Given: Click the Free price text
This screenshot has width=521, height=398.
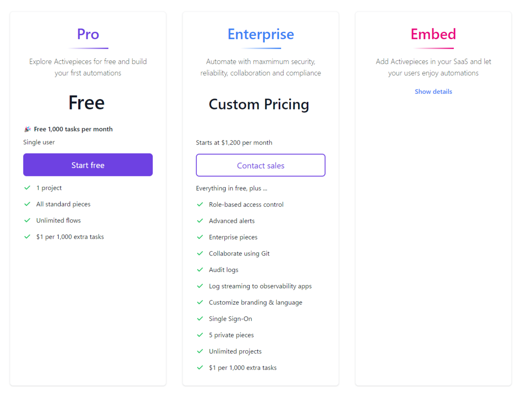Looking at the screenshot, I should click(x=86, y=103).
